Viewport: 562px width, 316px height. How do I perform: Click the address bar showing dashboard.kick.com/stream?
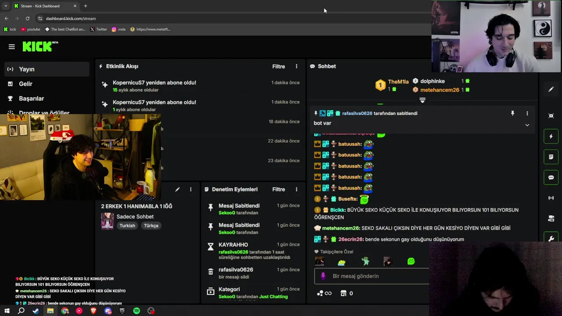(x=71, y=18)
